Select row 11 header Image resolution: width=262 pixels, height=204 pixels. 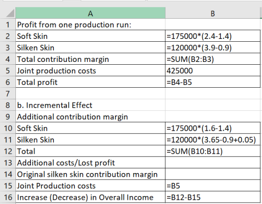[7, 140]
